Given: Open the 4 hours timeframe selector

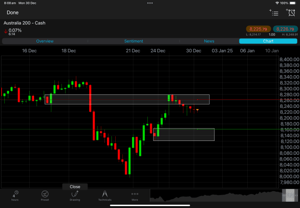Looking at the screenshot, I should tap(15, 196).
